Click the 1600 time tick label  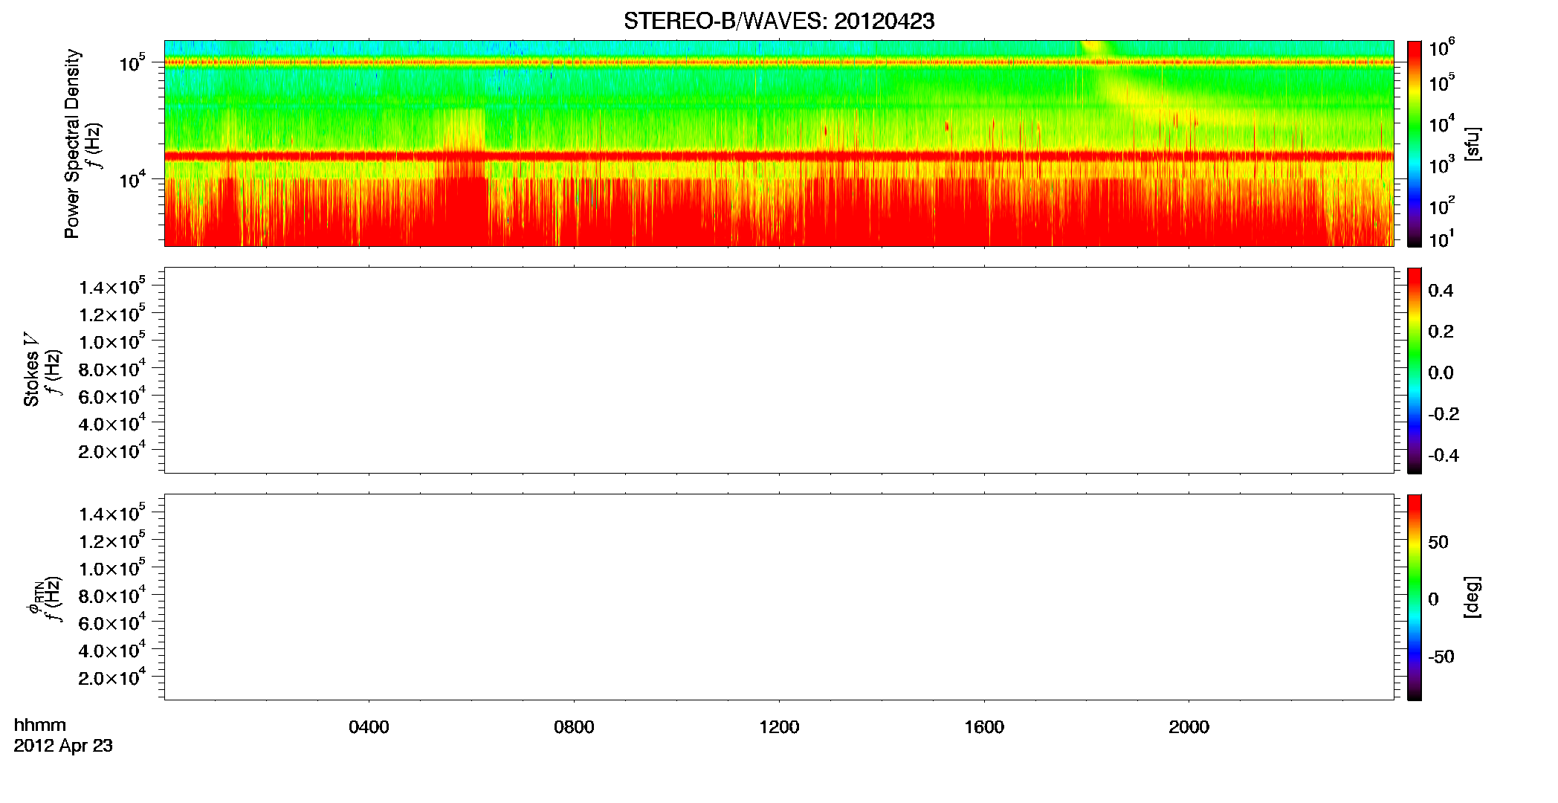pos(984,727)
